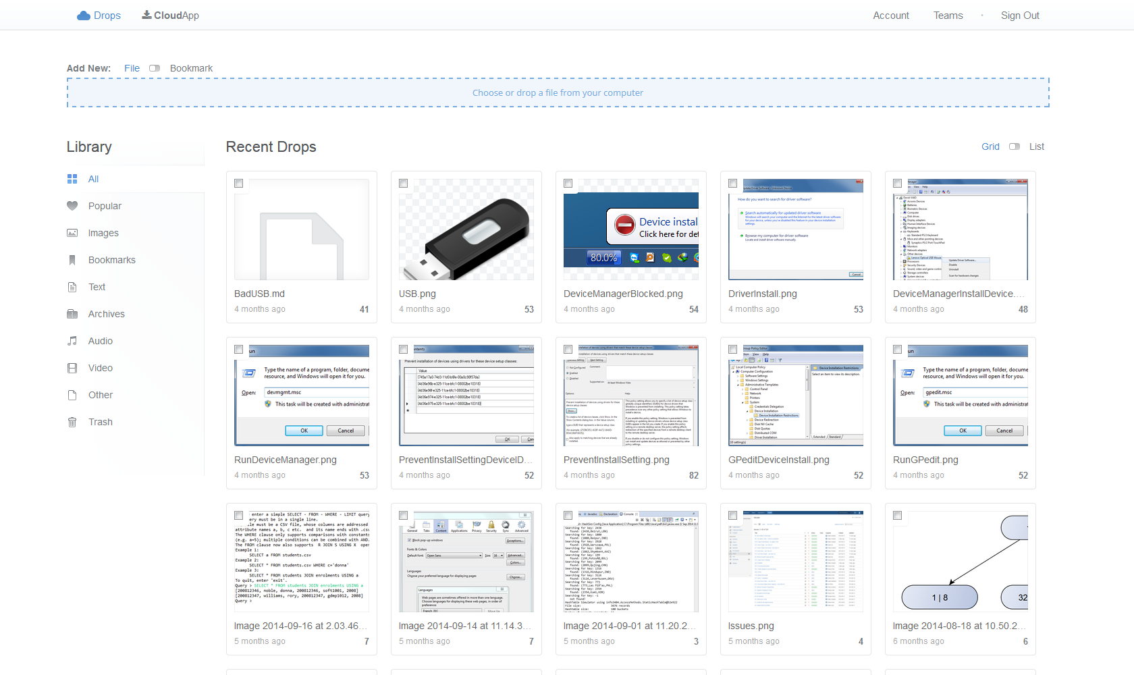Check the BadUSB.md selection checkbox
This screenshot has width=1134, height=675.
(238, 183)
